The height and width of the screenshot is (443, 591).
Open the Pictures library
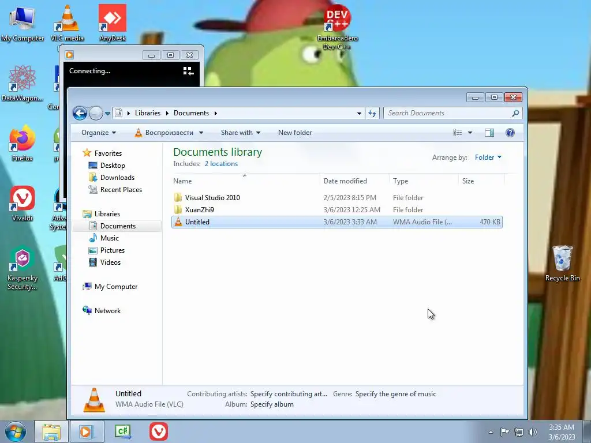(113, 250)
